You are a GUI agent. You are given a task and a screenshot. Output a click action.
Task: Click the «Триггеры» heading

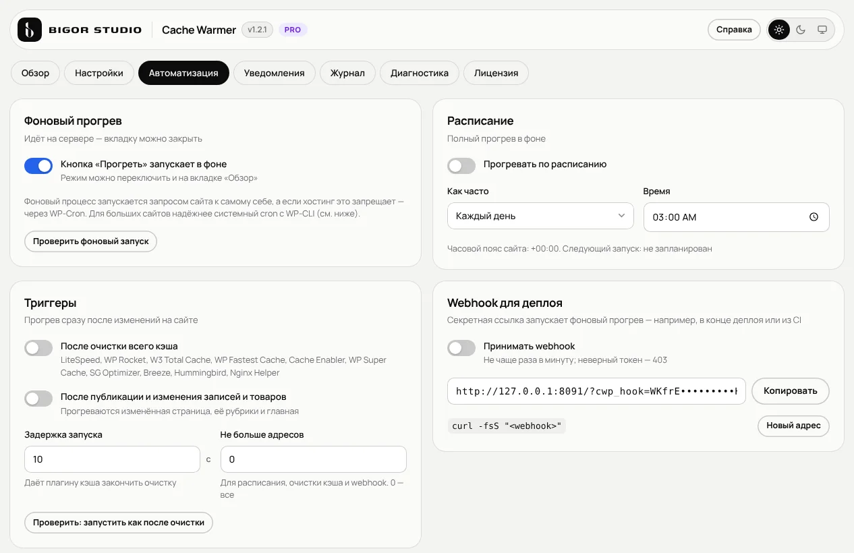point(51,303)
